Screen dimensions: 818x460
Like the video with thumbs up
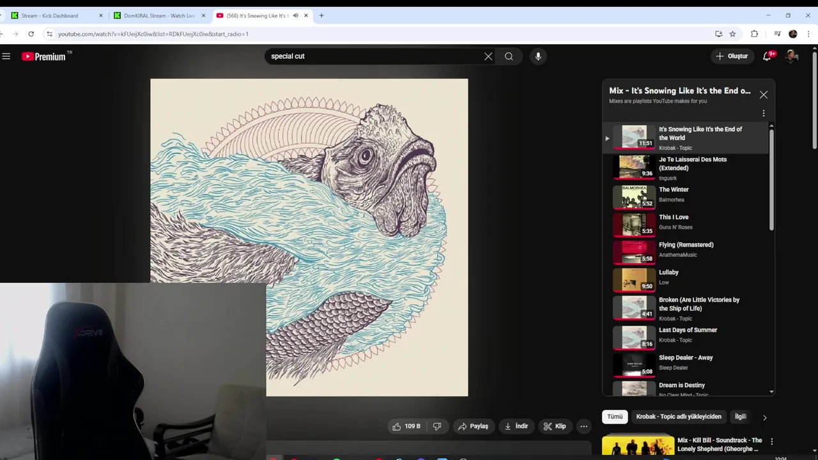pyautogui.click(x=406, y=426)
